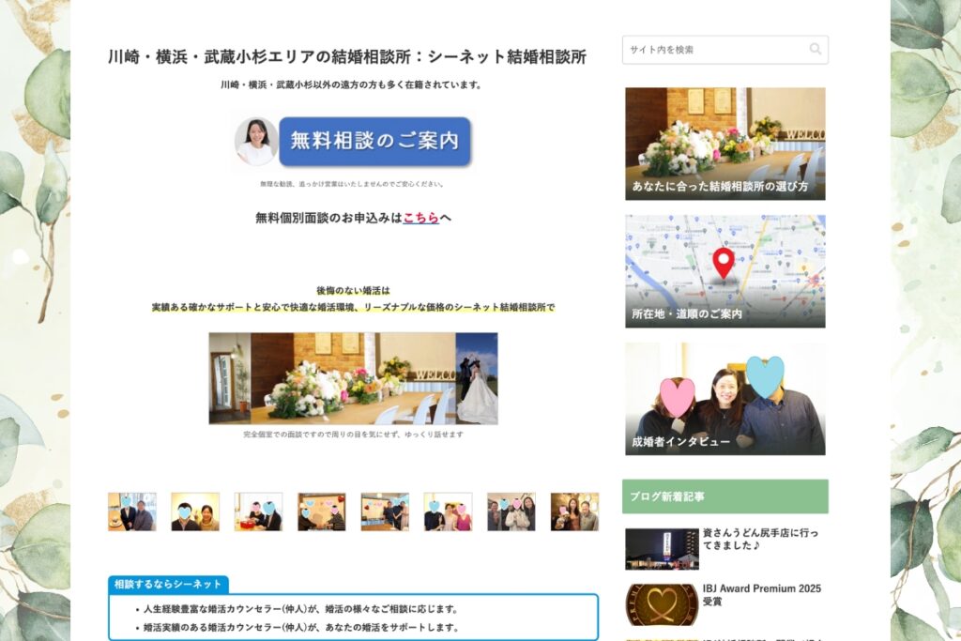Open the 資さんうどん尻手店 blog article

tap(760, 539)
